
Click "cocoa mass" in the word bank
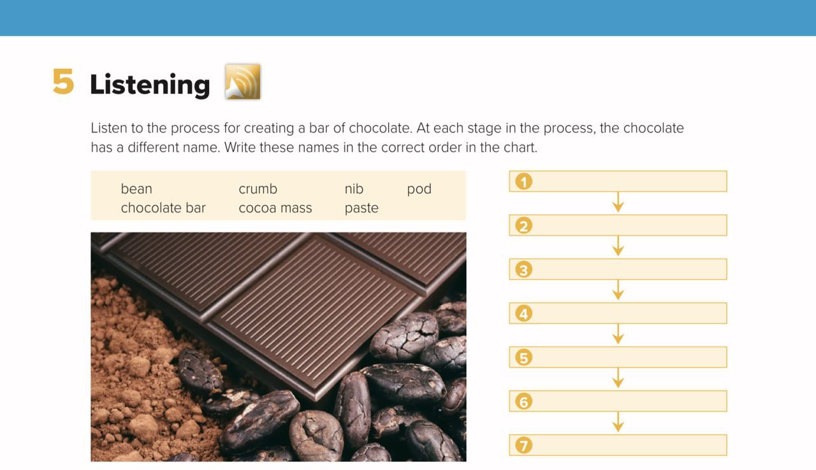pyautogui.click(x=275, y=208)
